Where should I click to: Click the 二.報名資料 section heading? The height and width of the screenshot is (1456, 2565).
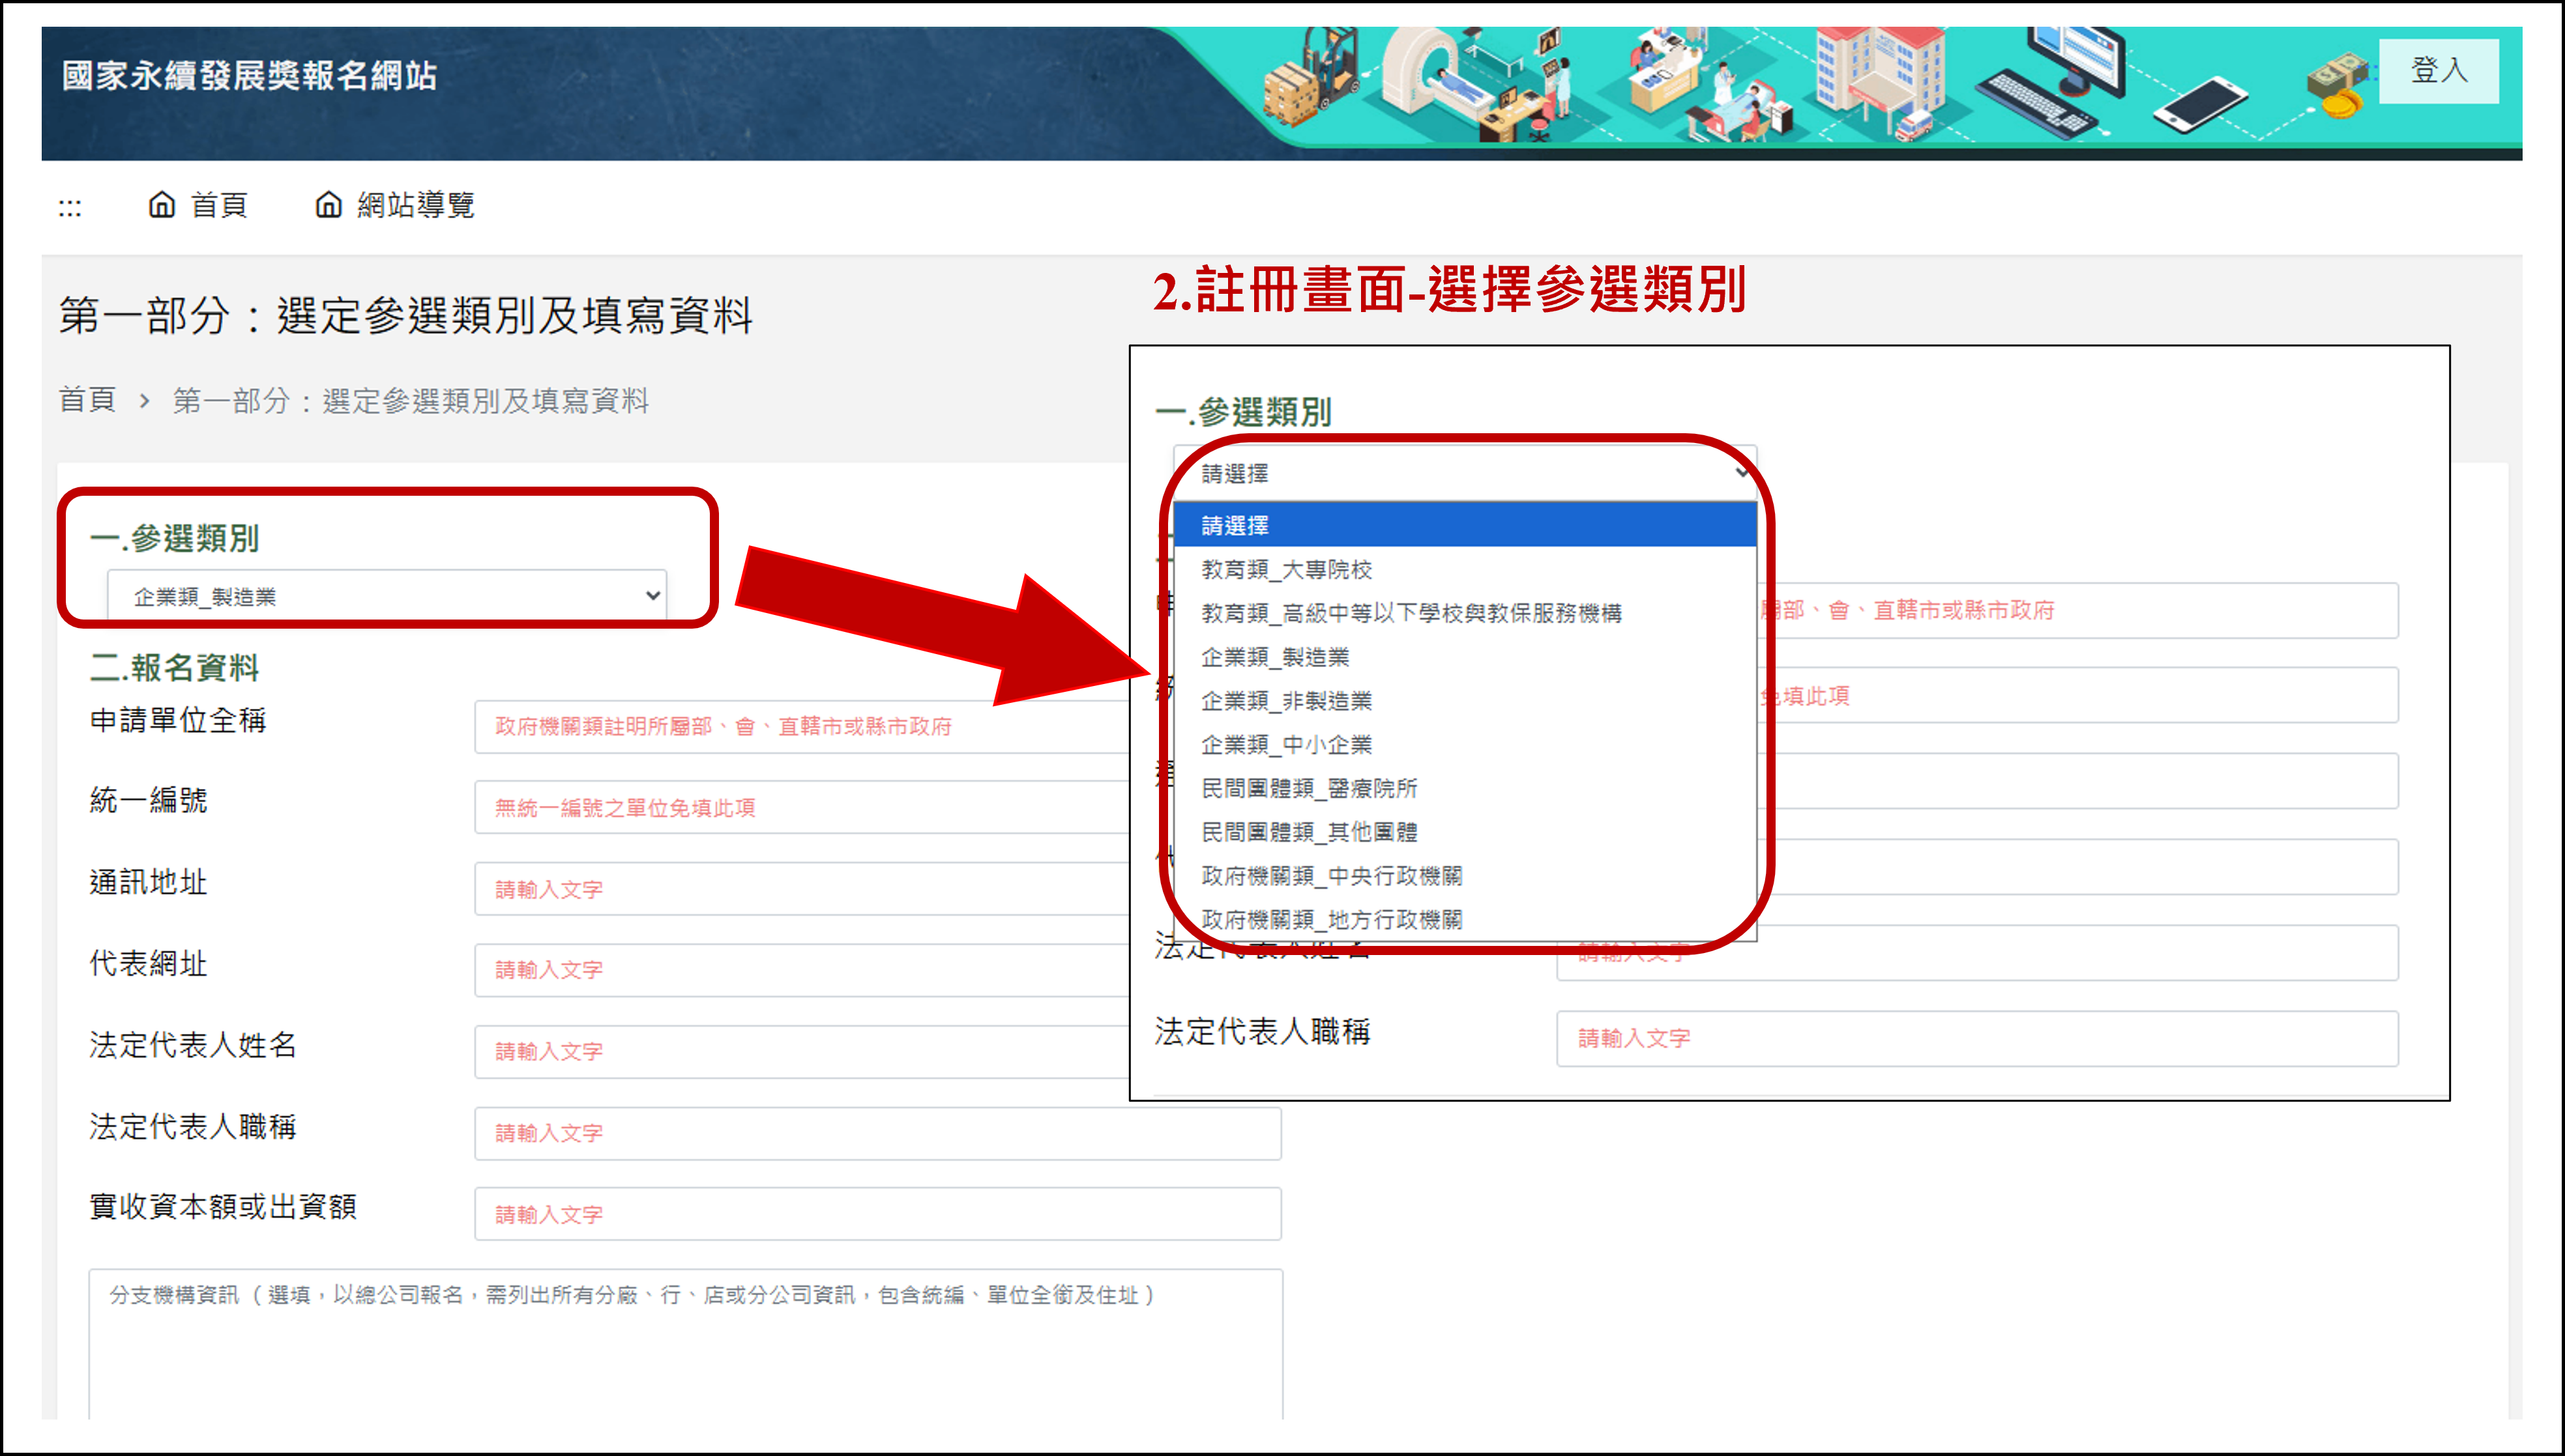[x=174, y=667]
